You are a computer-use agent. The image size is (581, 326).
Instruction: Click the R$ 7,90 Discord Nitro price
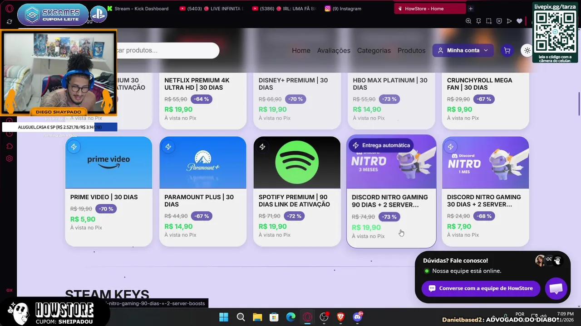[459, 226]
